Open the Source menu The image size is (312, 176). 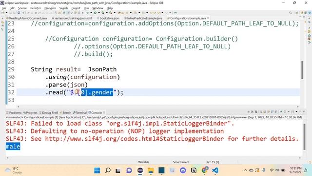pos(22,8)
